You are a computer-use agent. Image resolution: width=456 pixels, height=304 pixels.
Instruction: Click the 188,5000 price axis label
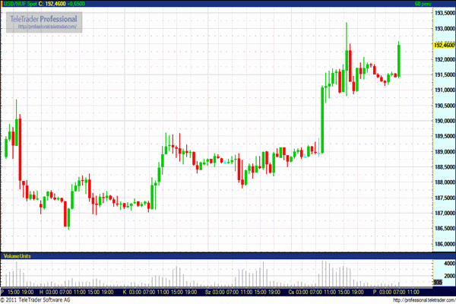[445, 167]
